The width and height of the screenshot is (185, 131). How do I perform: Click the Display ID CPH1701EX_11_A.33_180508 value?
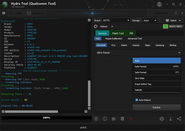[44, 62]
